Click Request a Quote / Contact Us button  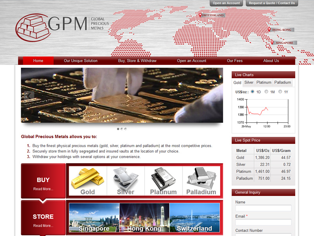click(272, 3)
